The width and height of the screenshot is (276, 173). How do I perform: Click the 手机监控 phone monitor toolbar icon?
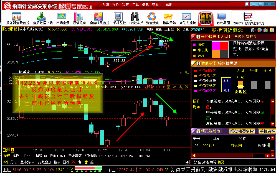coord(119,18)
